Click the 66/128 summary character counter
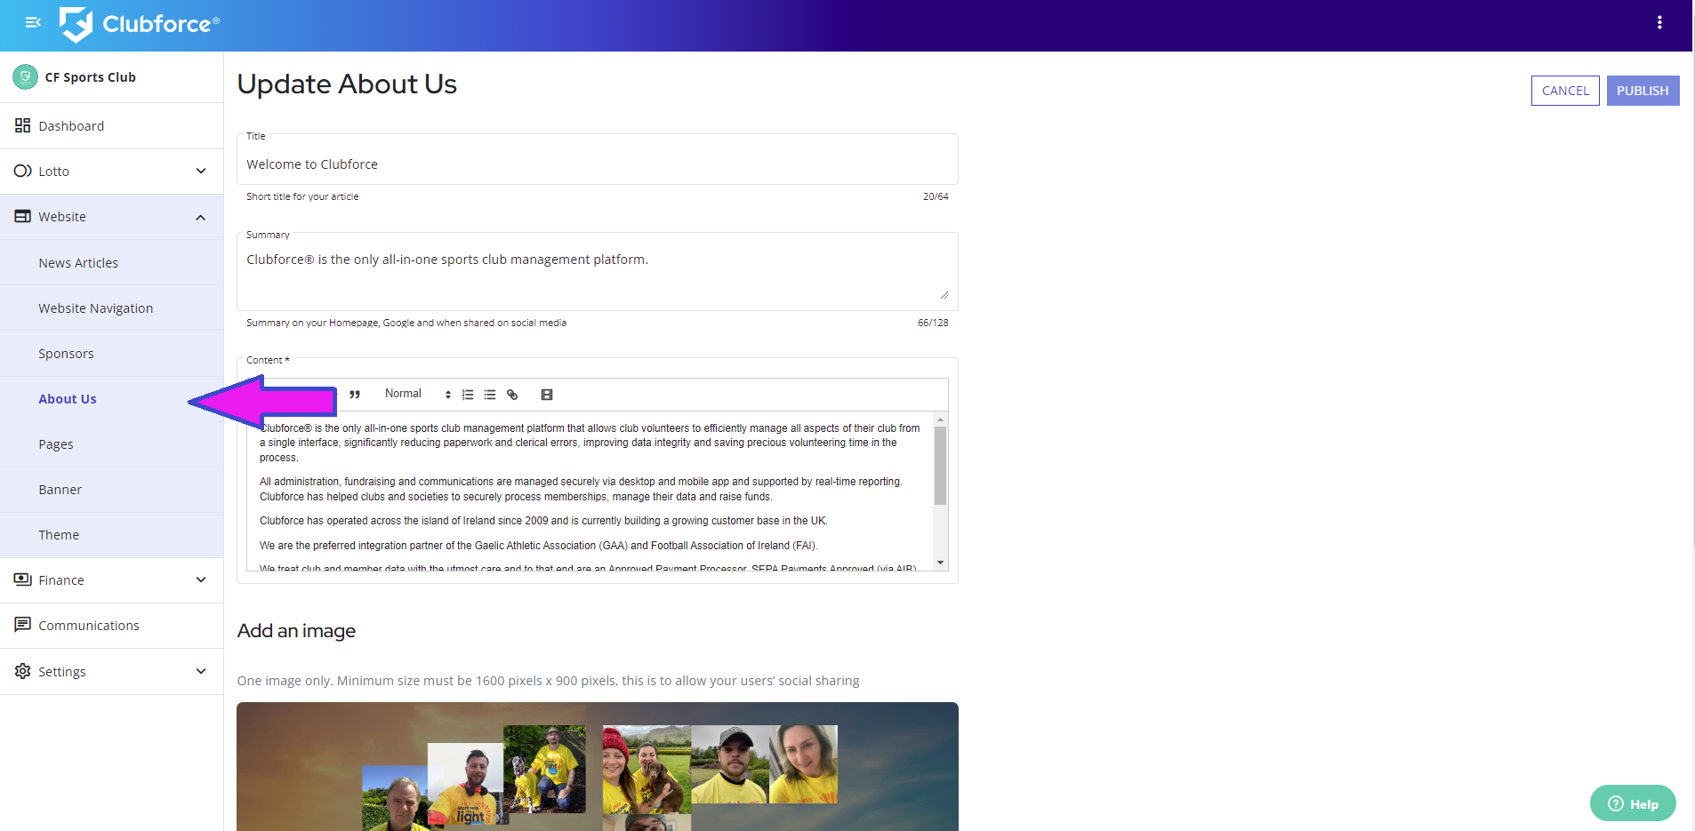 (x=933, y=323)
